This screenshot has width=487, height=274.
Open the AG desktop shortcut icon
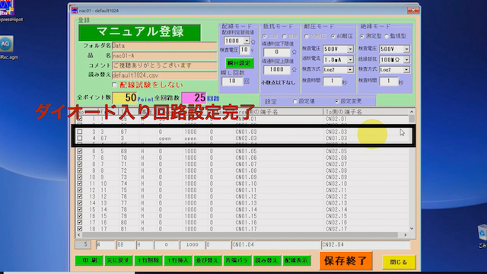(6, 44)
